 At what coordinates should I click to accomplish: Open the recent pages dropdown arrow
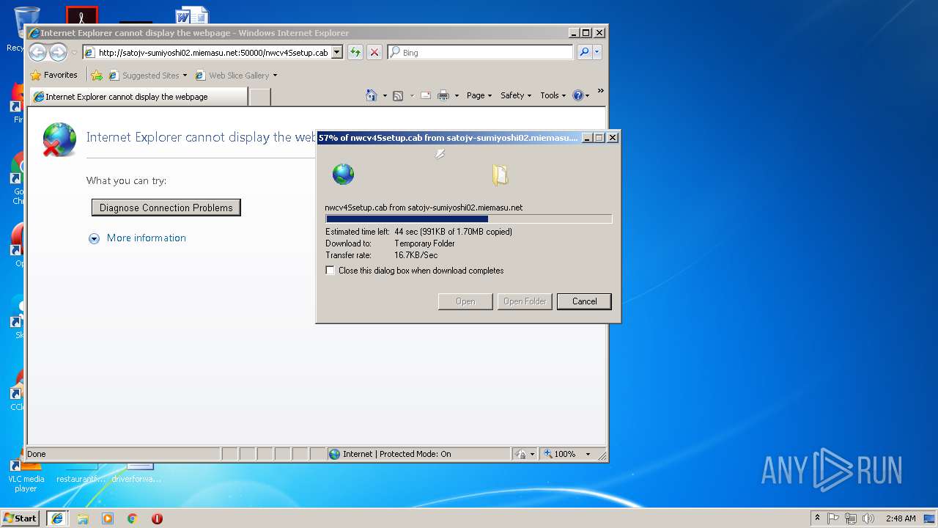coord(74,53)
